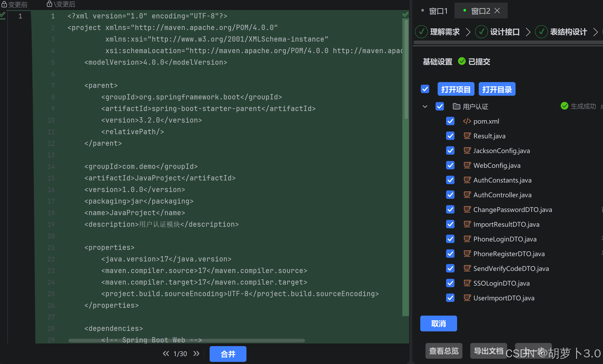603x364 pixels.
Task: Click the PhoneRegisterDTO.java file icon
Action: (467, 253)
